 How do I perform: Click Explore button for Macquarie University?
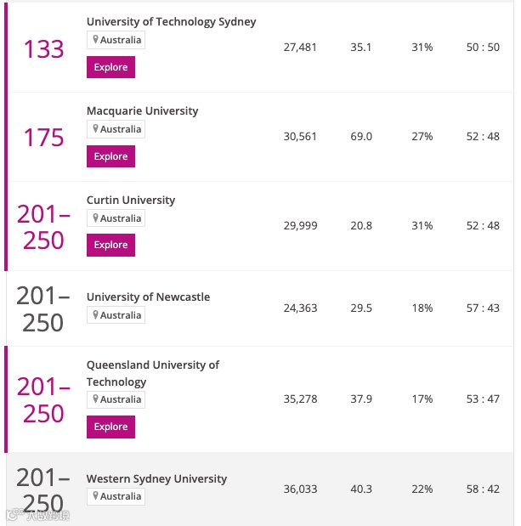(x=110, y=156)
